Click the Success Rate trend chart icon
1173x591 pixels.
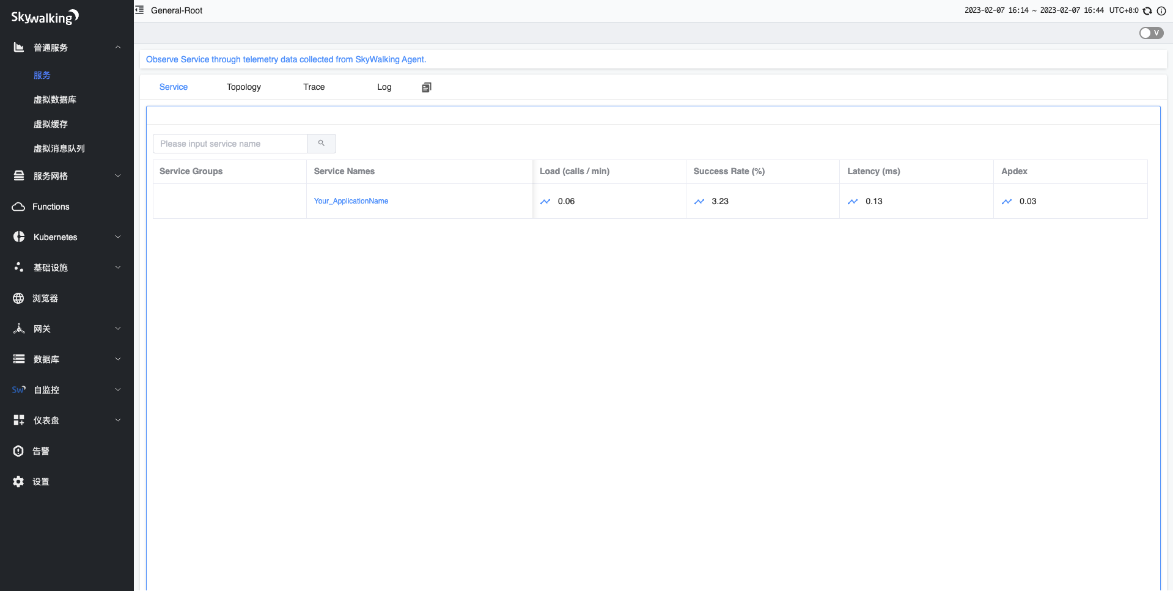coord(699,202)
